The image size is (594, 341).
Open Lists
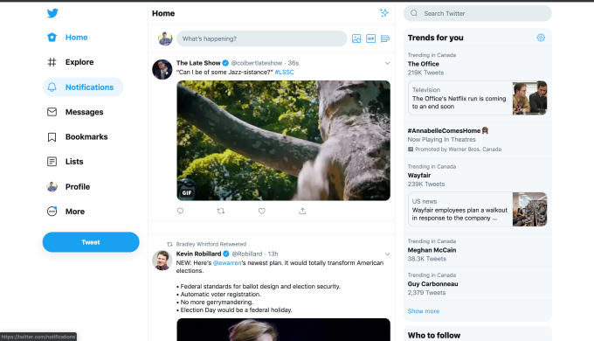[65, 162]
